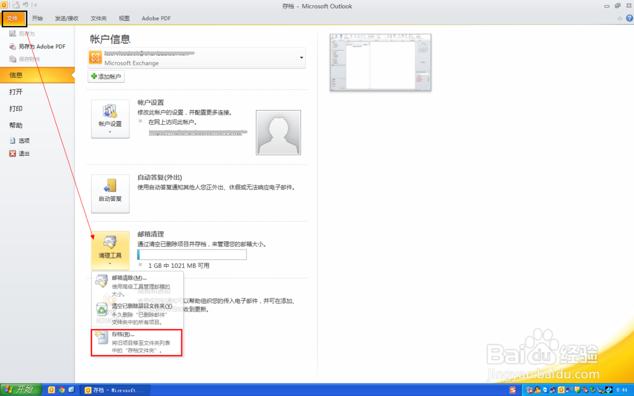The width and height of the screenshot is (634, 396).
Task: Expand the Microsoft Exchange account dropdown
Action: [301, 58]
